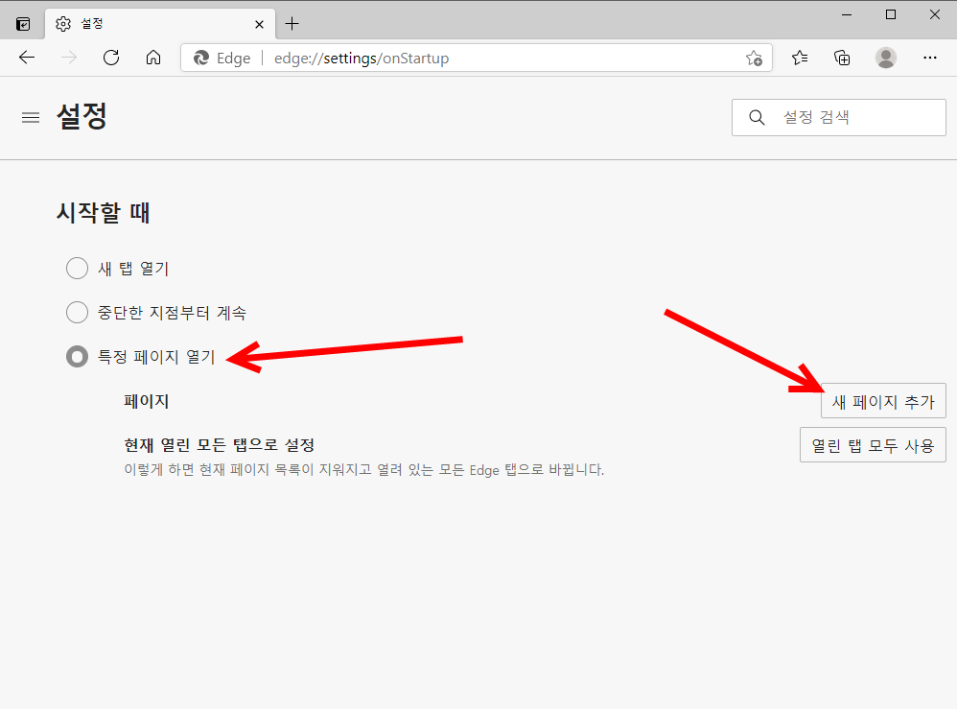Select 특정 페이지 열기 radio option
Viewport: 957px width, 709px height.
[x=77, y=357]
